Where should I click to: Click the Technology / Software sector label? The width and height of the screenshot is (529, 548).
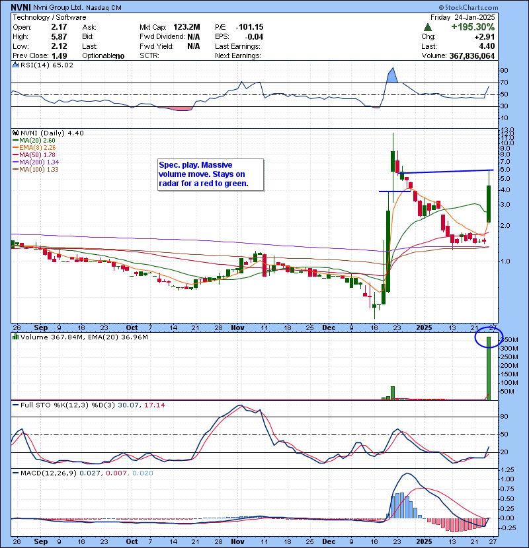pyautogui.click(x=50, y=17)
